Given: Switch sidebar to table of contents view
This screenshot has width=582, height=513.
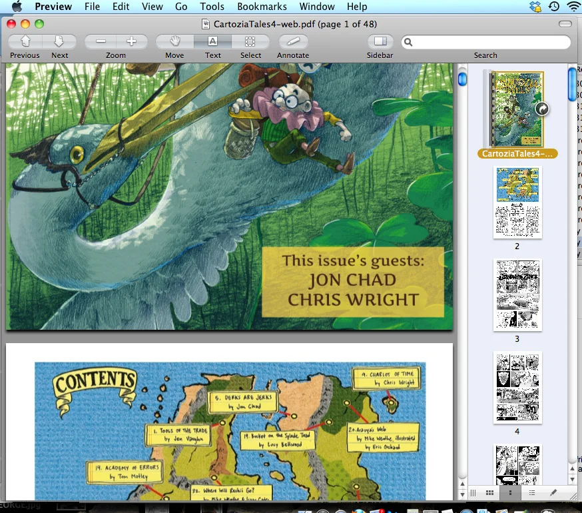Looking at the screenshot, I should (531, 492).
